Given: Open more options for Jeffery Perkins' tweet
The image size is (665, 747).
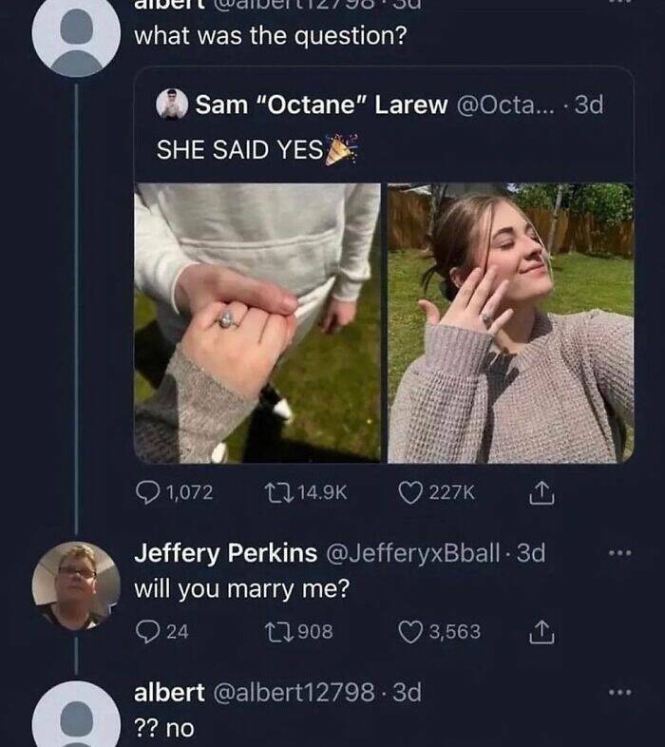Looking at the screenshot, I should [x=620, y=553].
